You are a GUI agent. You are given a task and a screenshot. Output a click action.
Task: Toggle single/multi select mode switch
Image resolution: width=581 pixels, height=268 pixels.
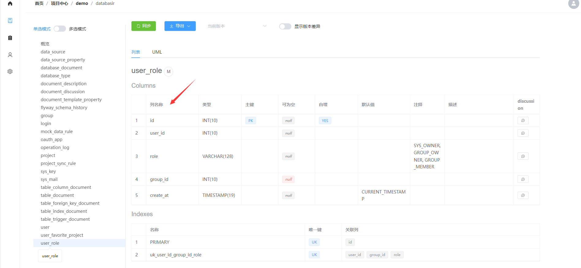click(x=60, y=29)
